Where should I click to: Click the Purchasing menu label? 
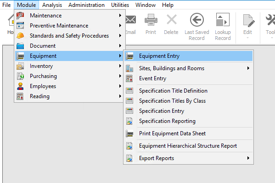coord(43,76)
